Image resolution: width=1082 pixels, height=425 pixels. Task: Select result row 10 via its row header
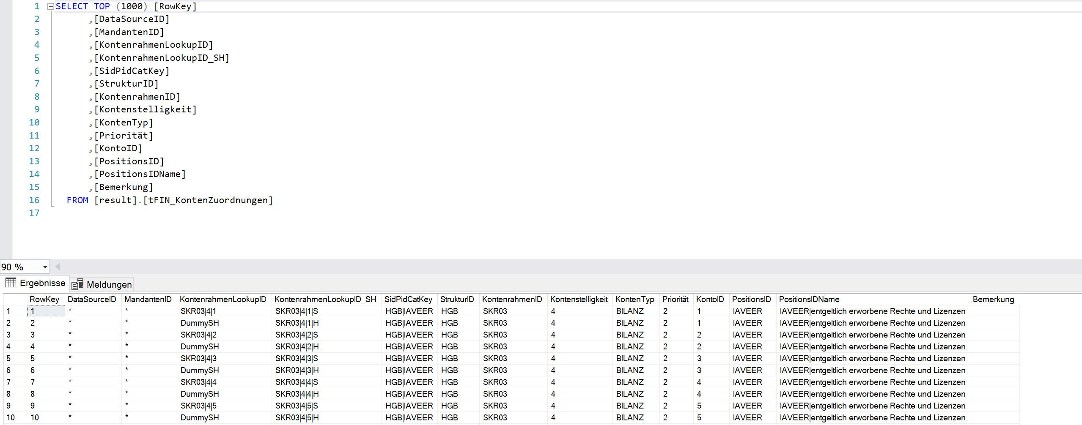pyautogui.click(x=10, y=417)
